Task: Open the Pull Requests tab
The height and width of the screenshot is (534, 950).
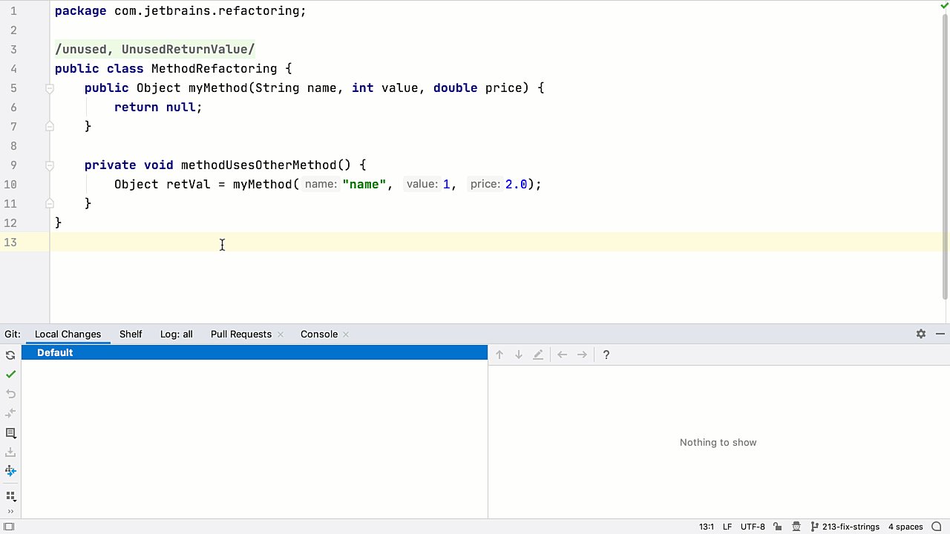Action: [240, 334]
